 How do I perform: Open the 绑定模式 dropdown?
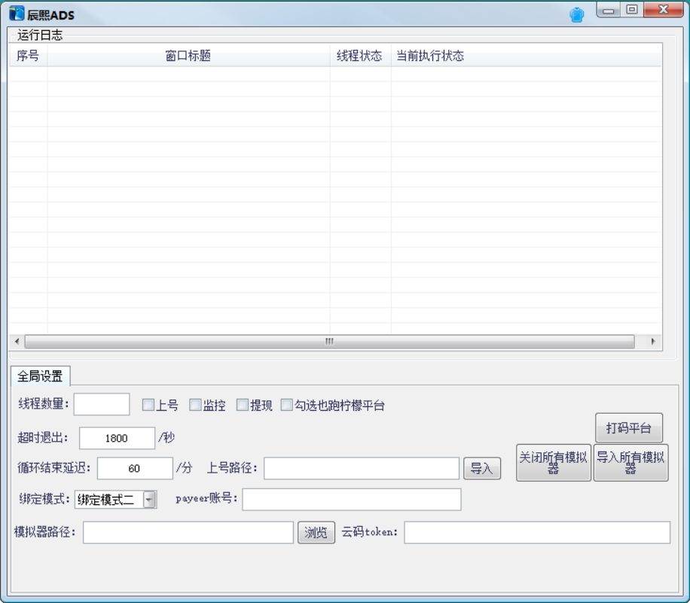(x=149, y=499)
